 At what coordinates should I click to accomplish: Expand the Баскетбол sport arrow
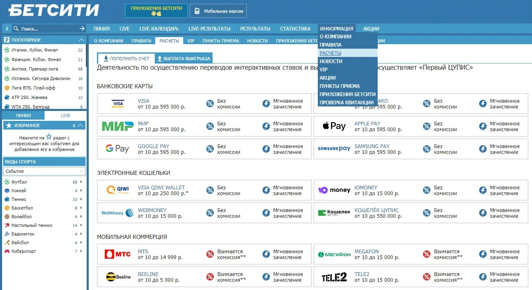[x=81, y=208]
